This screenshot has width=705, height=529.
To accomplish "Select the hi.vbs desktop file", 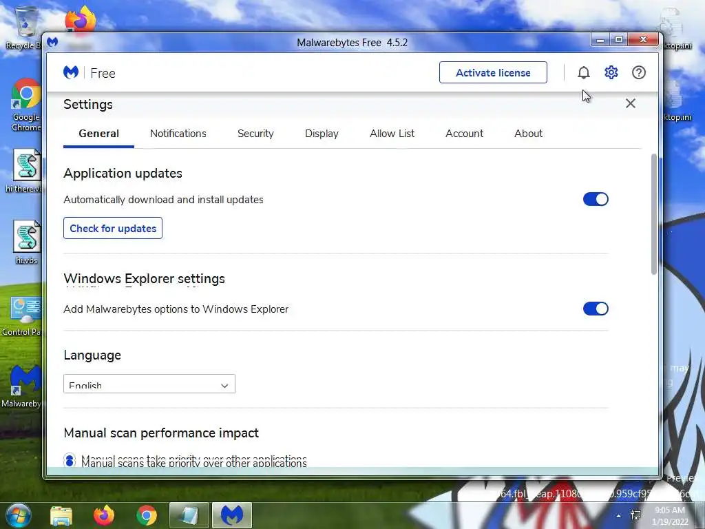I will (x=26, y=242).
